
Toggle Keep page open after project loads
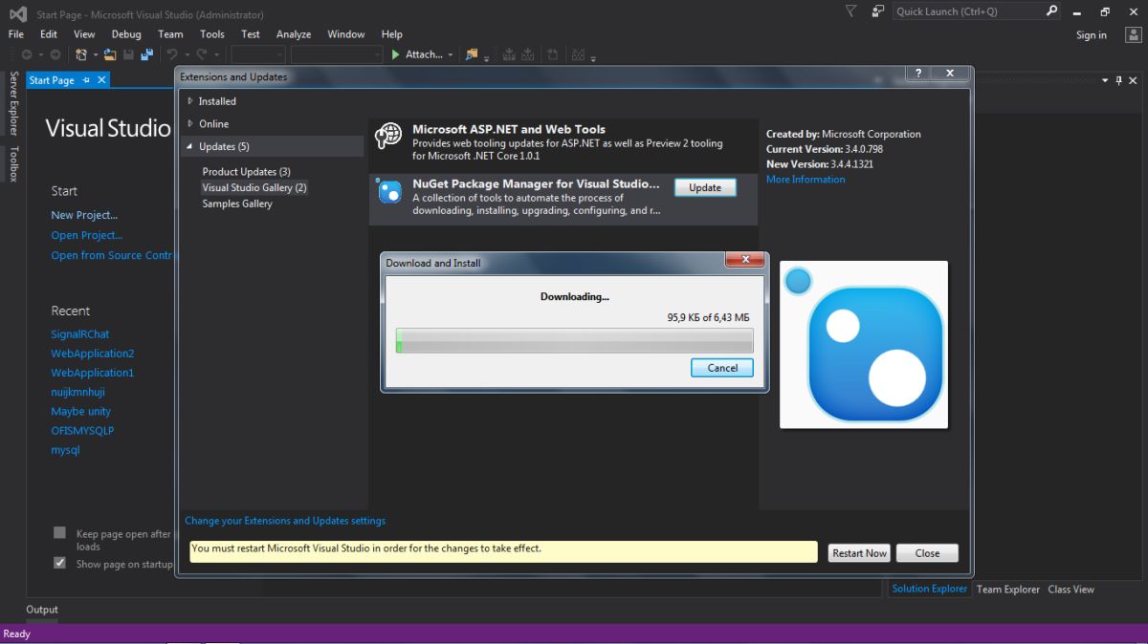(59, 533)
